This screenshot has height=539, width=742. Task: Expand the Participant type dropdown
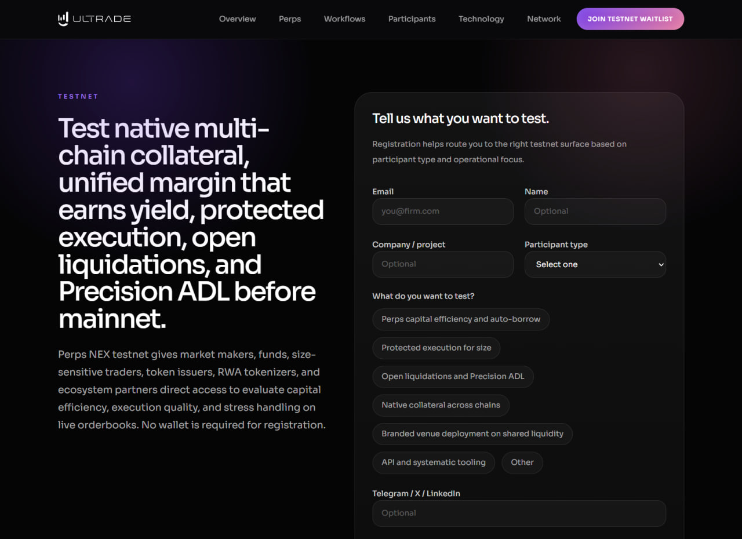[595, 264]
